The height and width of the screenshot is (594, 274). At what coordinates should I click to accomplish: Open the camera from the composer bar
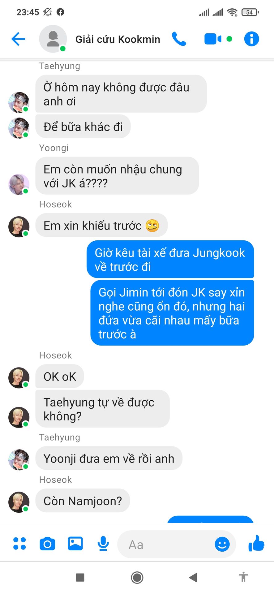click(47, 544)
